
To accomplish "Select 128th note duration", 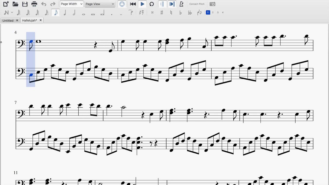I will 19,12.
